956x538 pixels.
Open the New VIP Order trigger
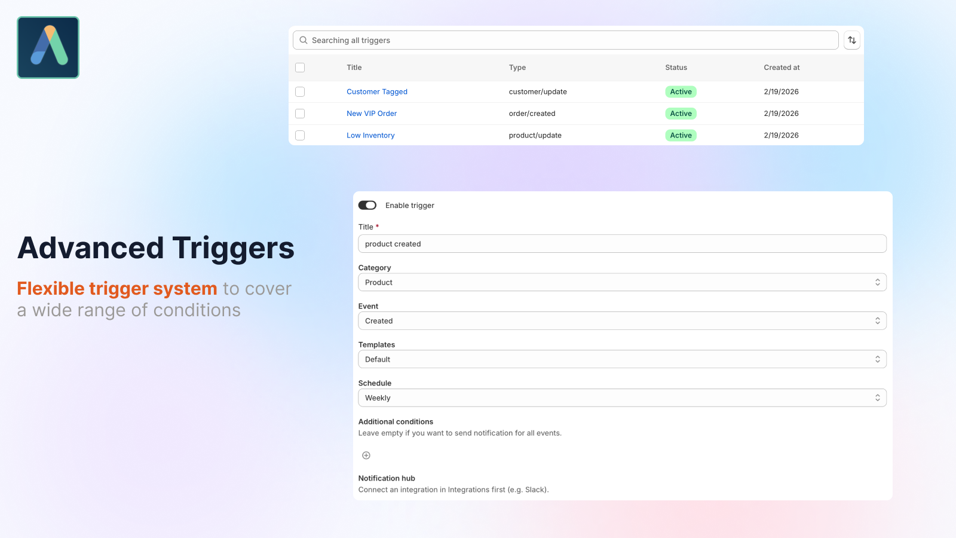pos(372,113)
